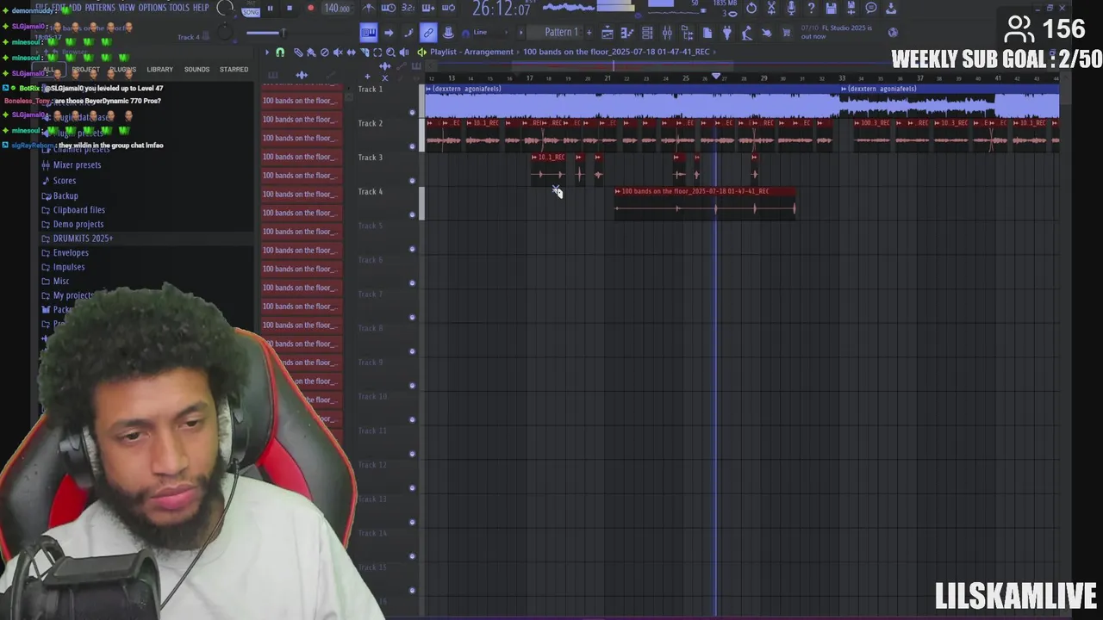
Task: Click the FL Studio 2025 news text
Action: (836, 33)
